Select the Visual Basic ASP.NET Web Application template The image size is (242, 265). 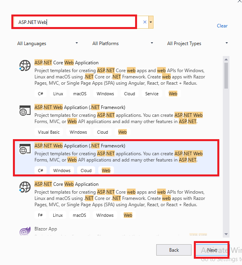coord(116,120)
